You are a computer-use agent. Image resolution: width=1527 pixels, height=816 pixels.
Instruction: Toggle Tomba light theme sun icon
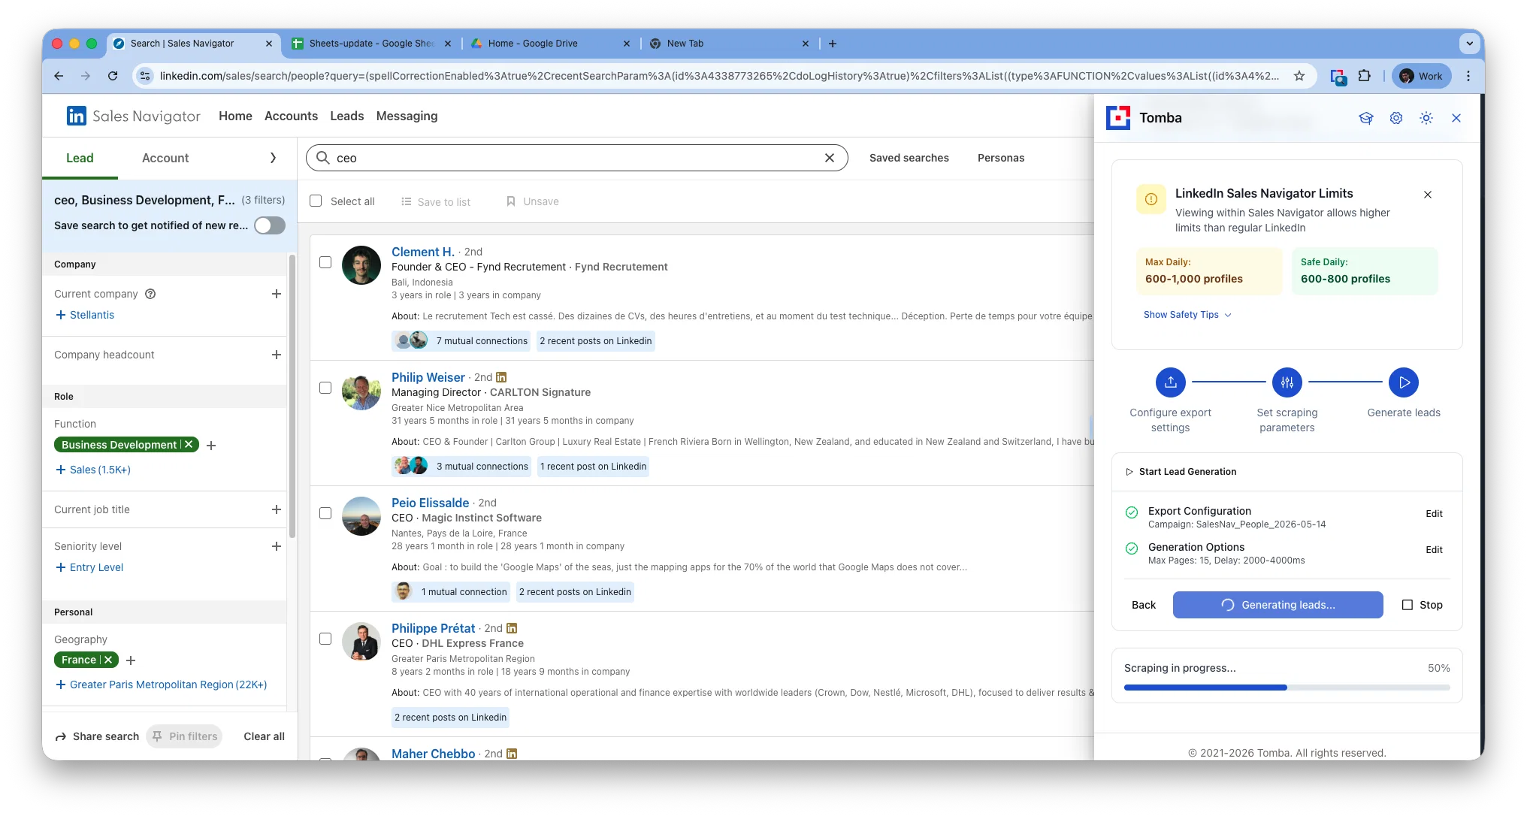coord(1426,118)
